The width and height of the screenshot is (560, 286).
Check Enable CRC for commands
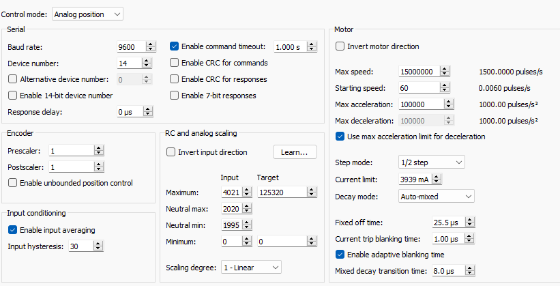pyautogui.click(x=175, y=63)
